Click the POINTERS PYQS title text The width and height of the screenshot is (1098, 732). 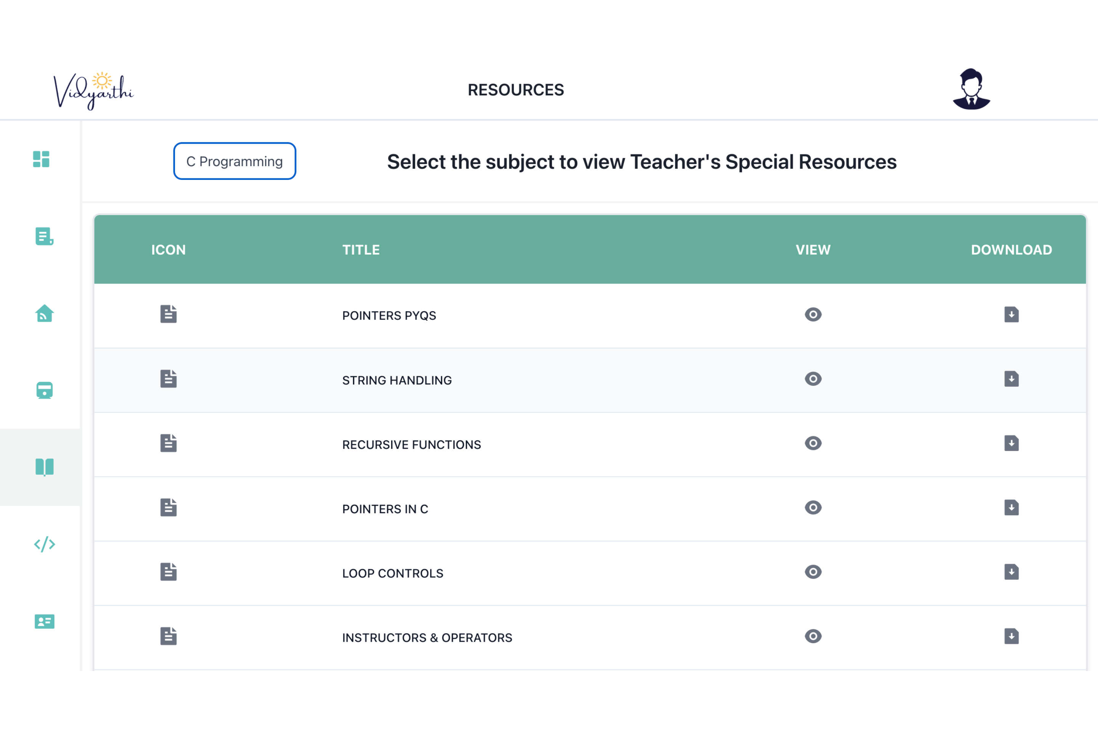pos(389,316)
